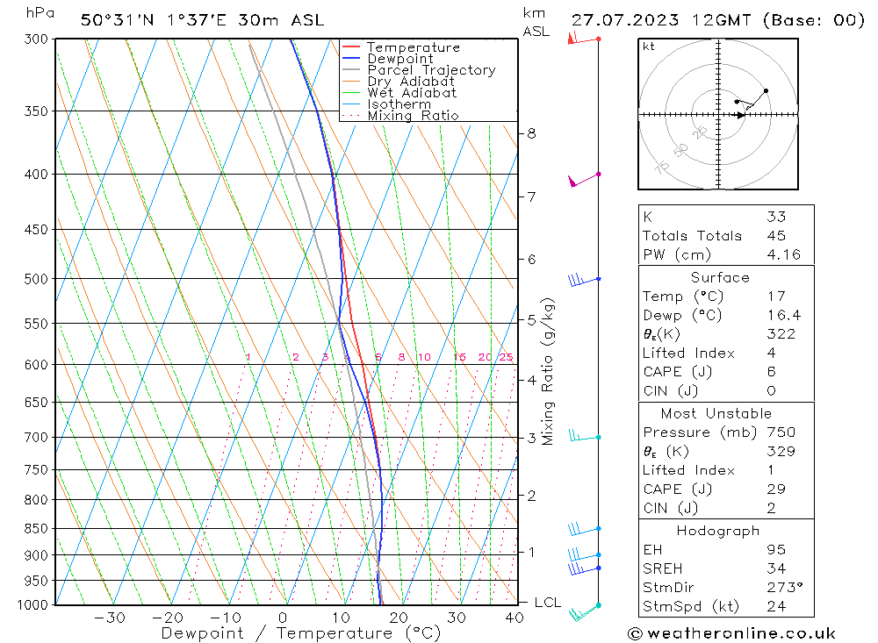
Task: Click the 'Most Unstable' section heading
Action: coord(716,413)
